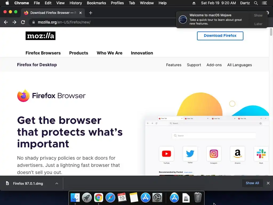This screenshot has height=205, width=273.
Task: Open the Chrome menu in menu bar
Action: click(x=22, y=3)
